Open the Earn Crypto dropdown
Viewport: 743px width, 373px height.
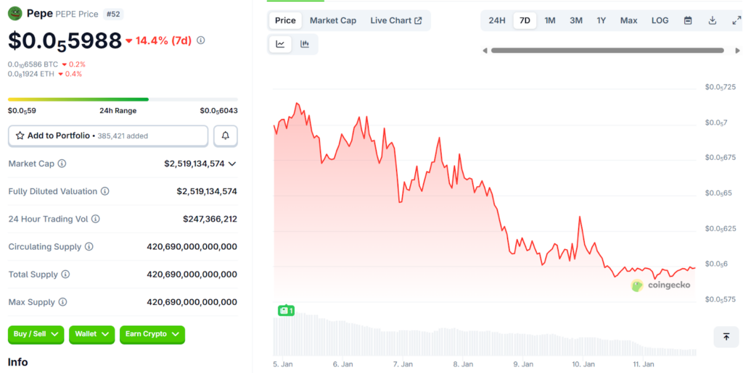pyautogui.click(x=152, y=334)
